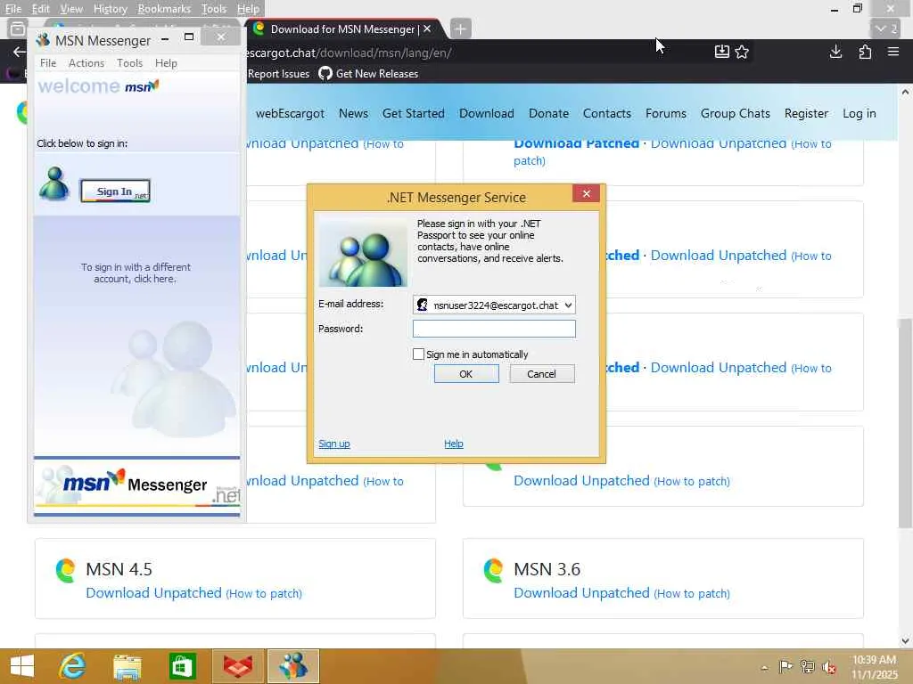The image size is (913, 684).
Task: Click the green buddy icon beside Sign In
Action: coord(54,183)
